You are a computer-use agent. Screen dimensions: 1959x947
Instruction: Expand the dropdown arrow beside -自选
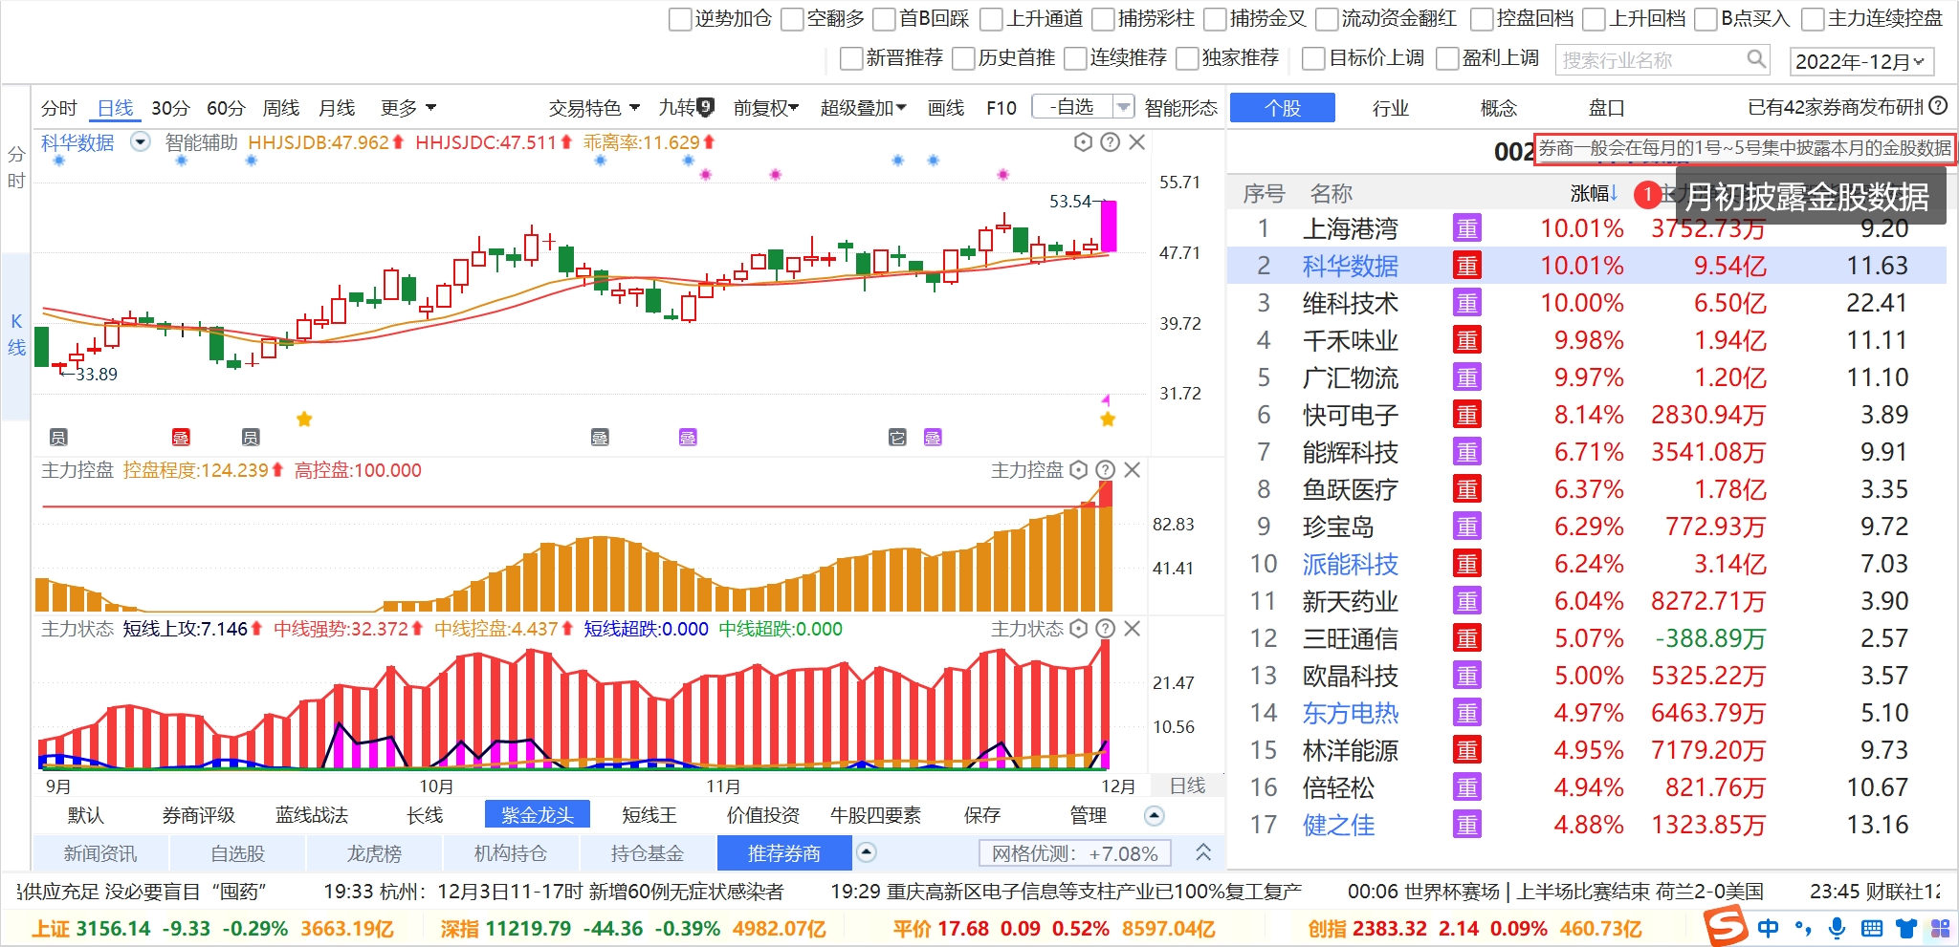point(1124,107)
